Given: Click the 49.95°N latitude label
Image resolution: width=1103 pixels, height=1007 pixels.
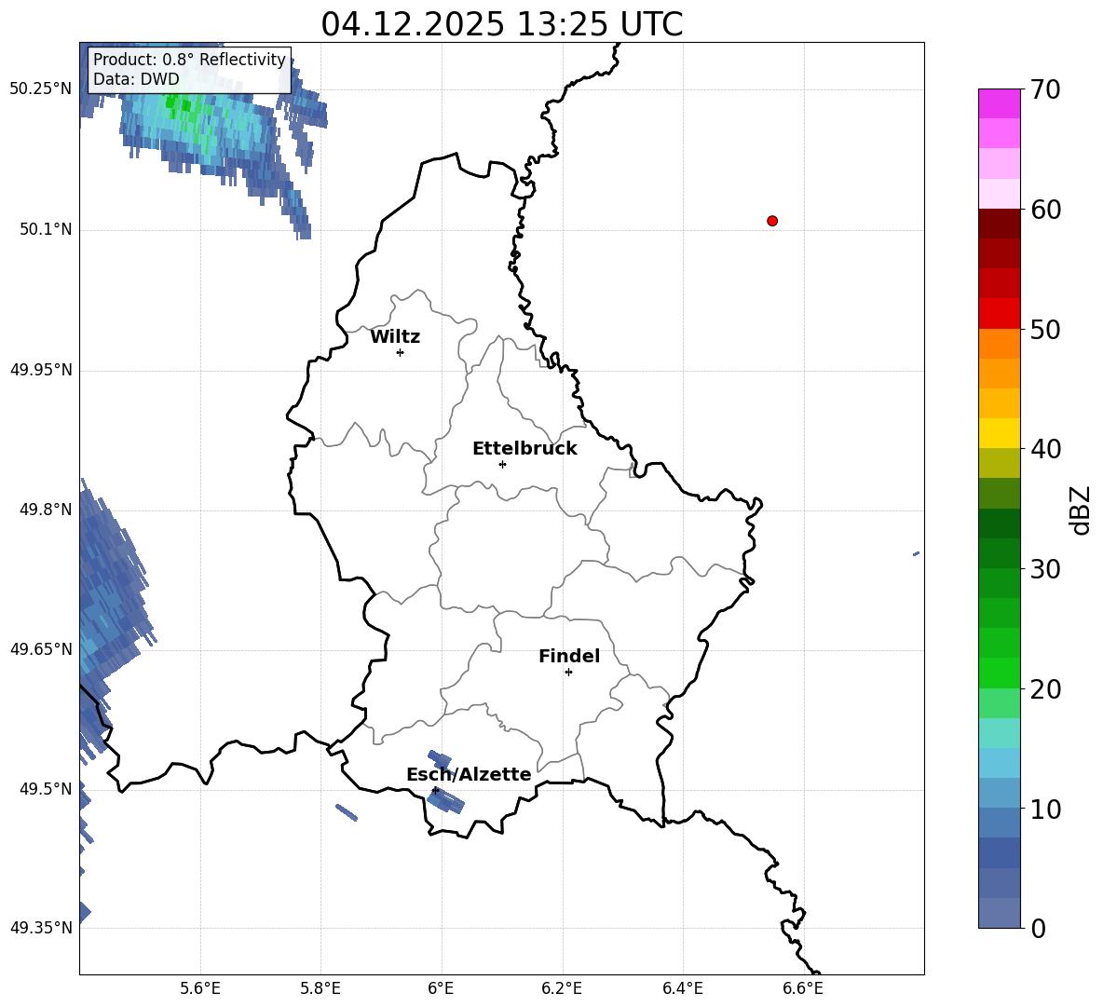Looking at the screenshot, I should coord(41,370).
